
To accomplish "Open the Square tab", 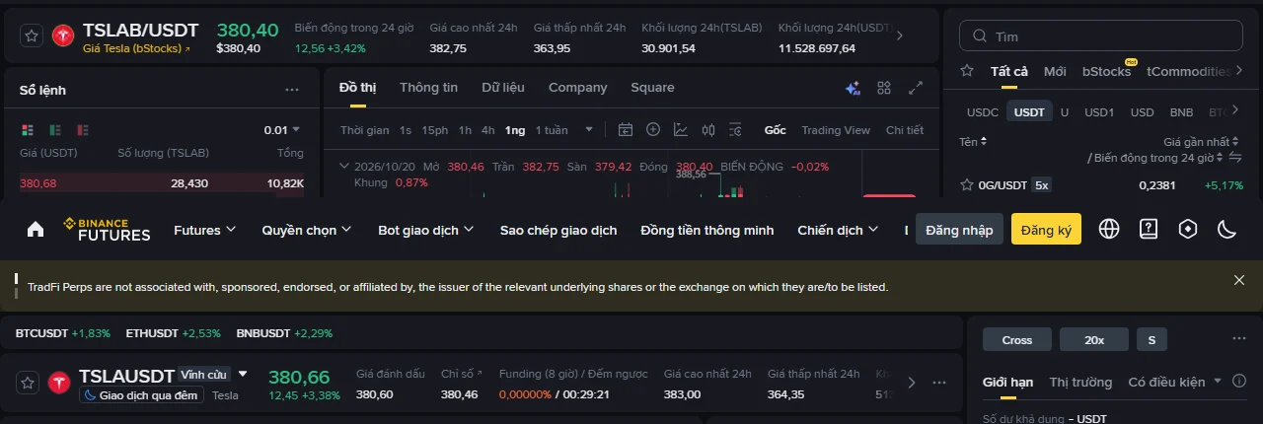I will pos(652,88).
